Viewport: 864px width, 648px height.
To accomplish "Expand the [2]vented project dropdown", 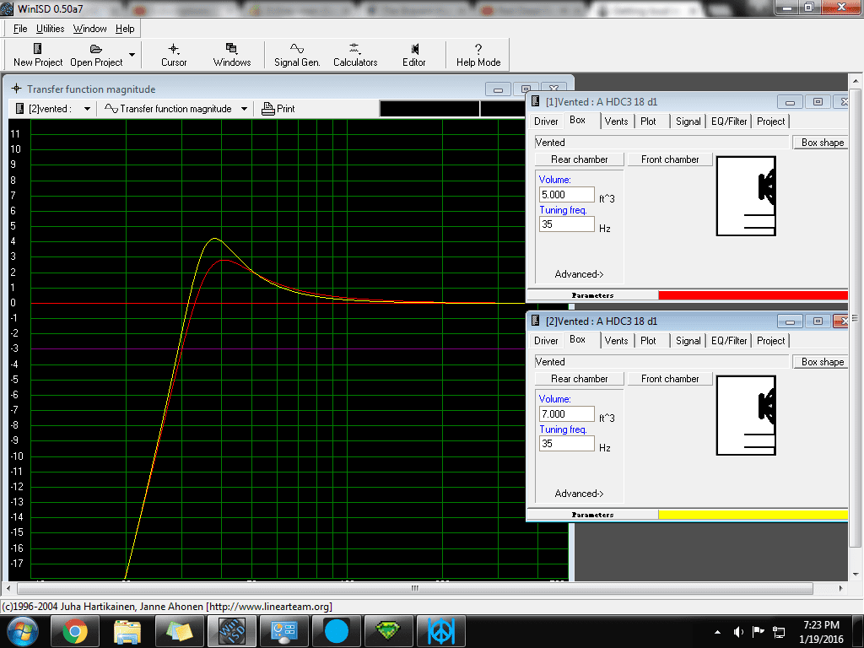I will pyautogui.click(x=87, y=109).
